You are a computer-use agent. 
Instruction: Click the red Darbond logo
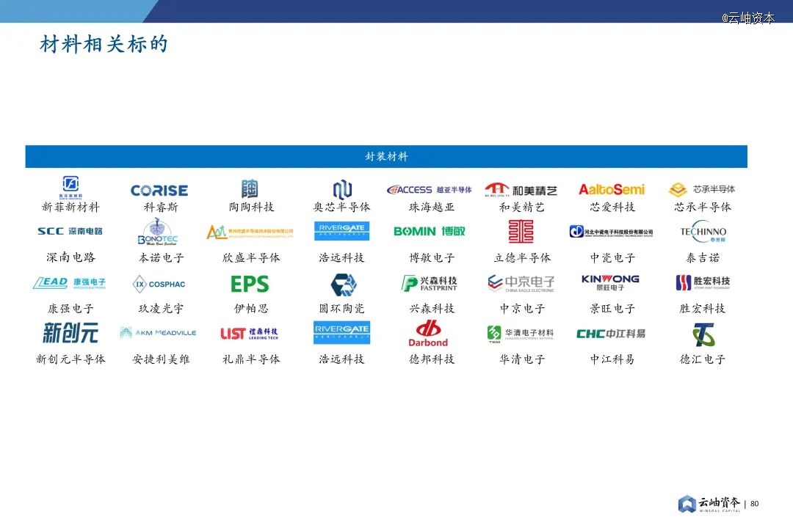[428, 334]
